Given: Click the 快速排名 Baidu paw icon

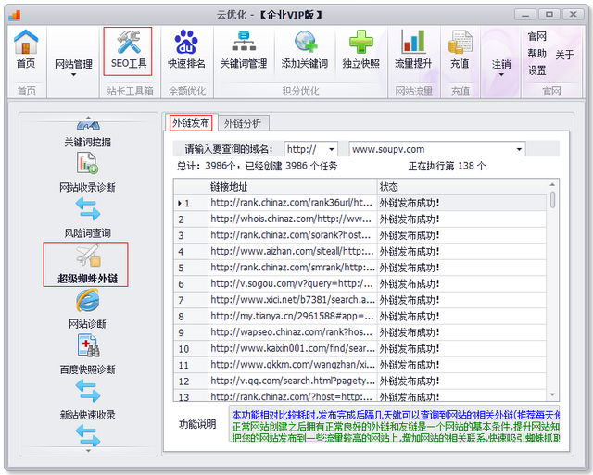Looking at the screenshot, I should (x=186, y=42).
